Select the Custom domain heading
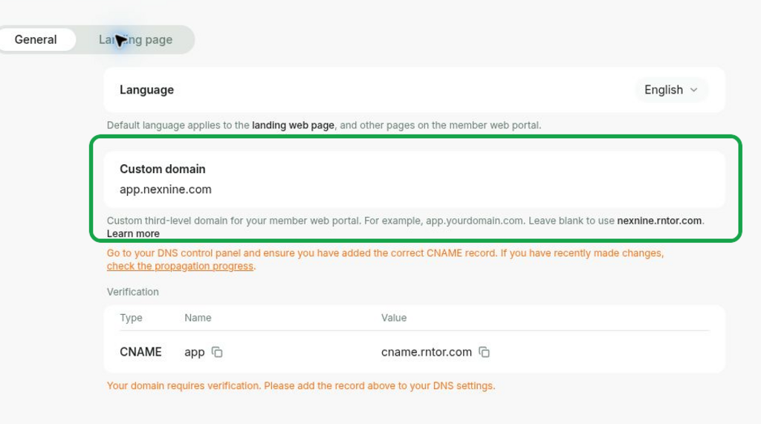The height and width of the screenshot is (424, 761). point(163,169)
